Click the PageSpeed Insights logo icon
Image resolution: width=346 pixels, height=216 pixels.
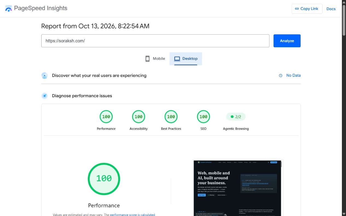8,8
